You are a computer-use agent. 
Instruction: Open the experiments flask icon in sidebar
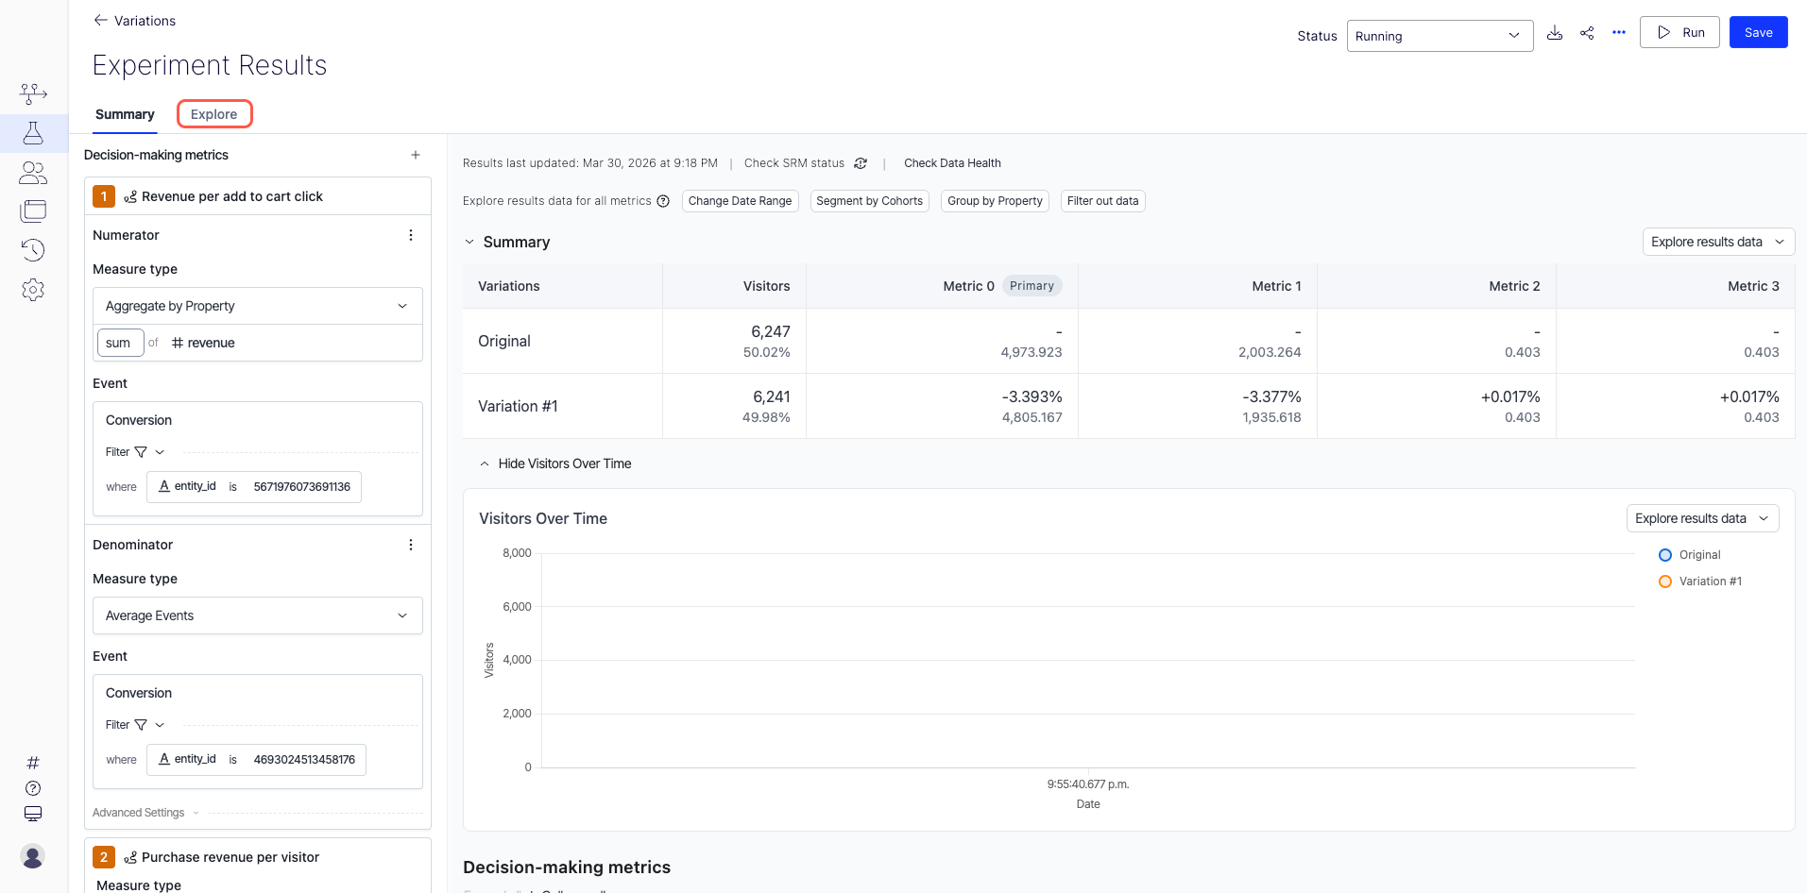[x=33, y=133]
